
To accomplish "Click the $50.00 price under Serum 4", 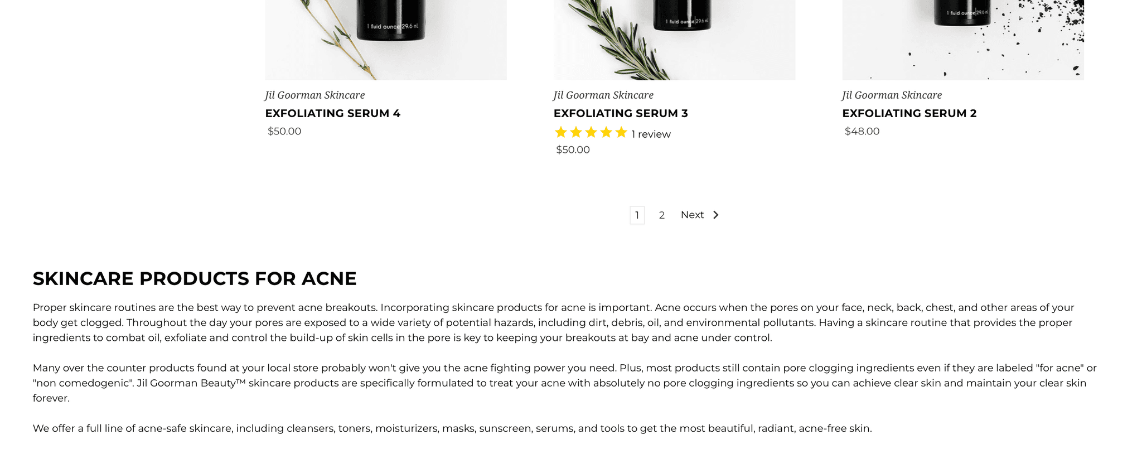I will (x=284, y=131).
